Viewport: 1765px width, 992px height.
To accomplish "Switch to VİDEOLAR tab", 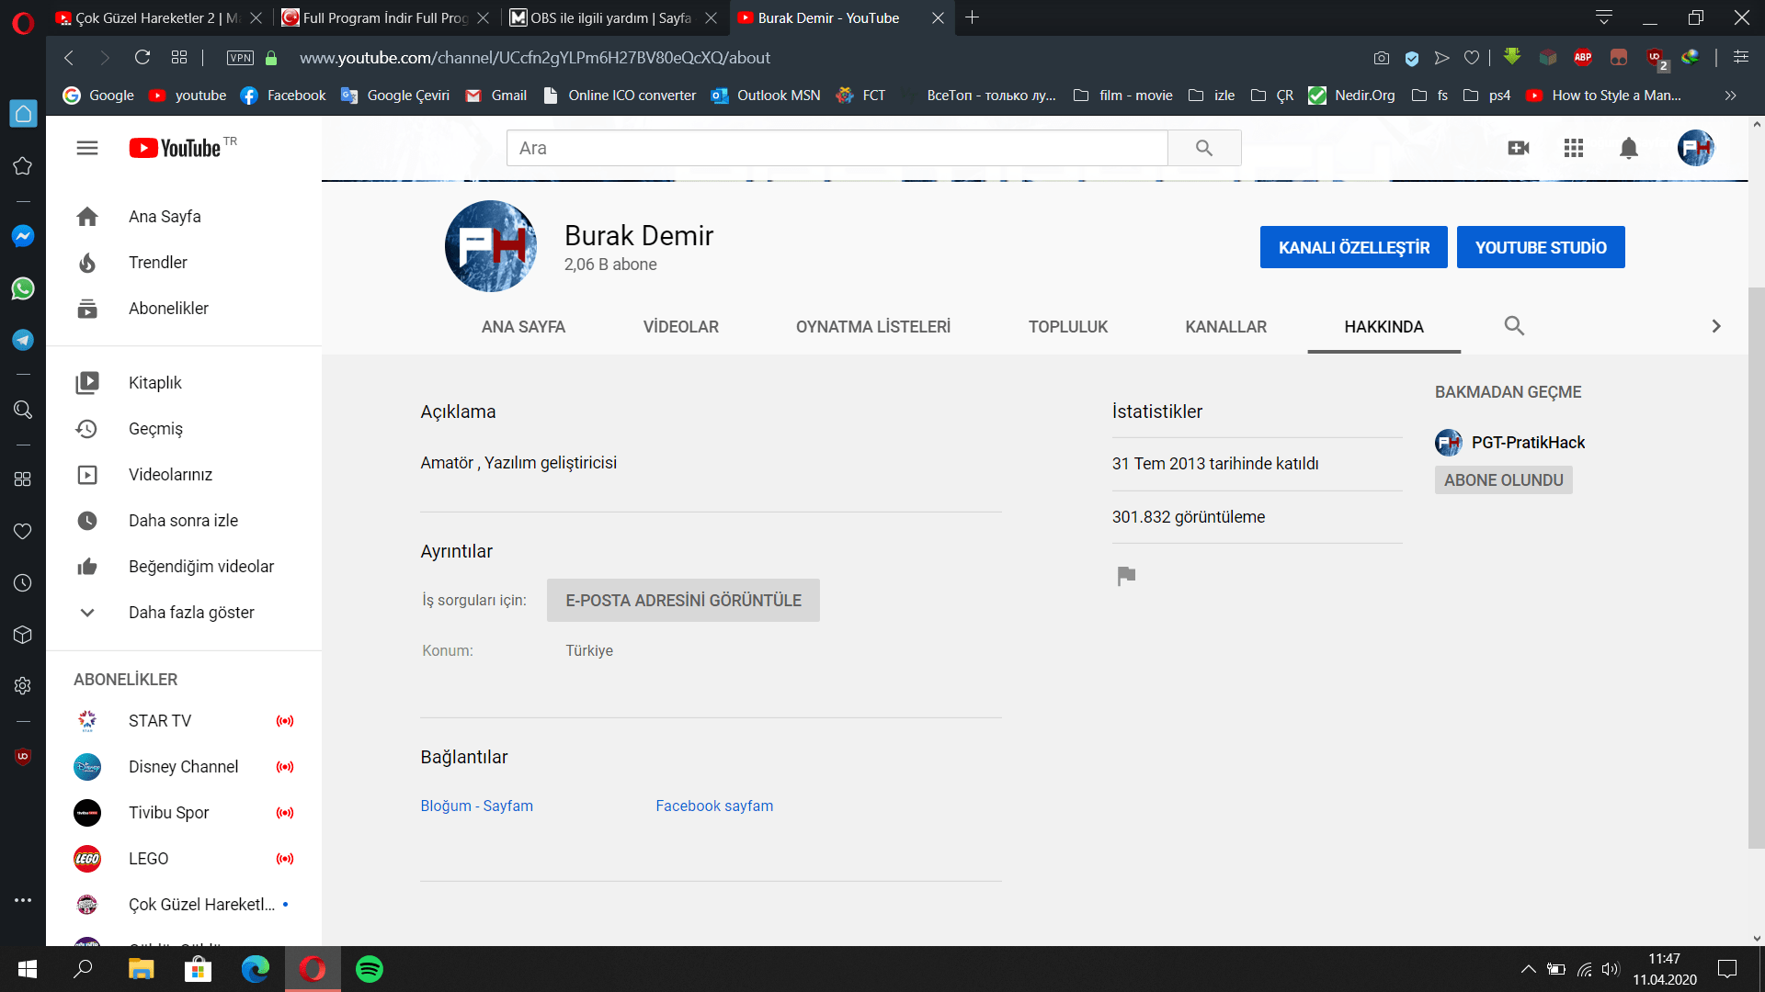I will 681,327.
